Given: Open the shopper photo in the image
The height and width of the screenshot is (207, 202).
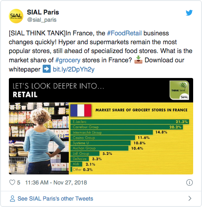Looking at the screenshot, I should click(39, 138).
